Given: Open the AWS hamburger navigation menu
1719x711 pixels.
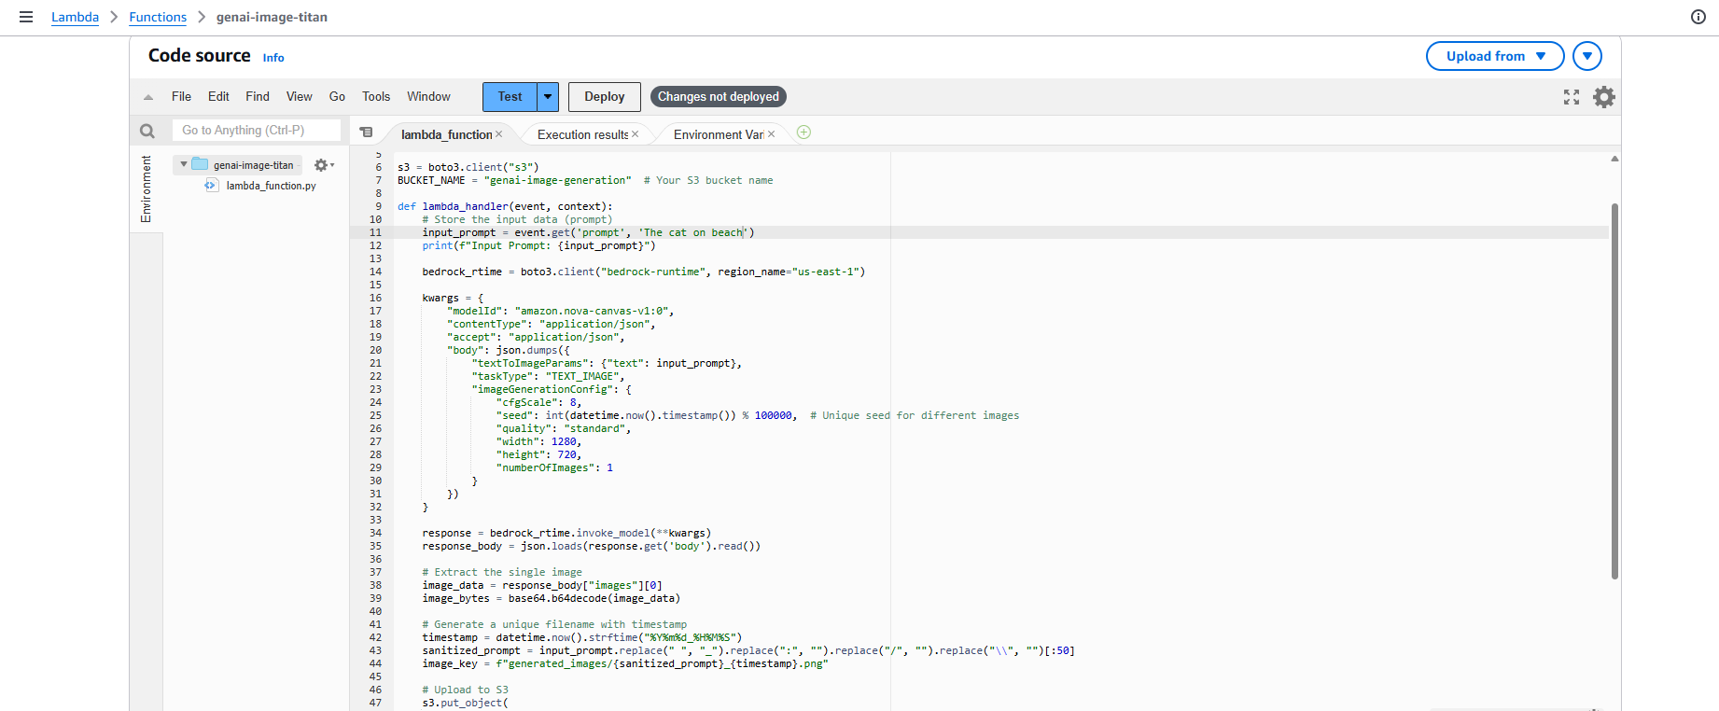Looking at the screenshot, I should [x=26, y=17].
